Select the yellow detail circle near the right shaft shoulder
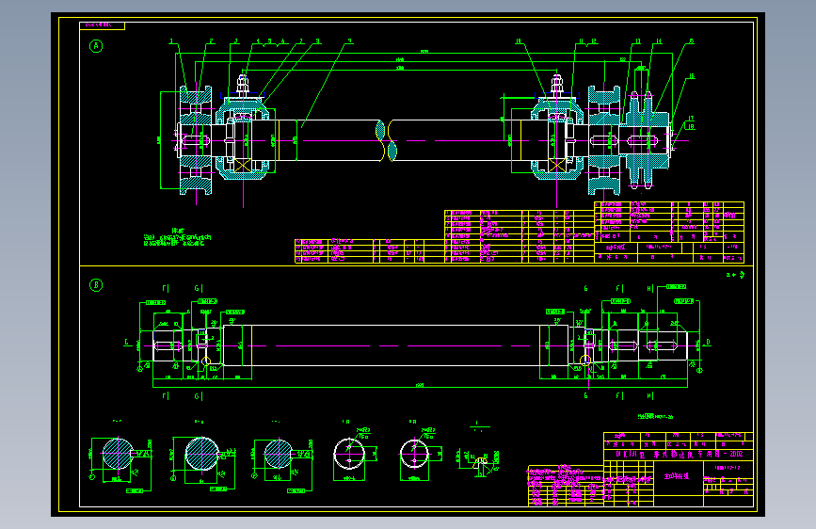The height and width of the screenshot is (529, 816). click(x=585, y=360)
